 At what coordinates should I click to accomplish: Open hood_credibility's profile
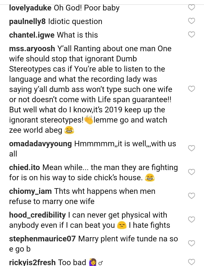[x=37, y=215]
